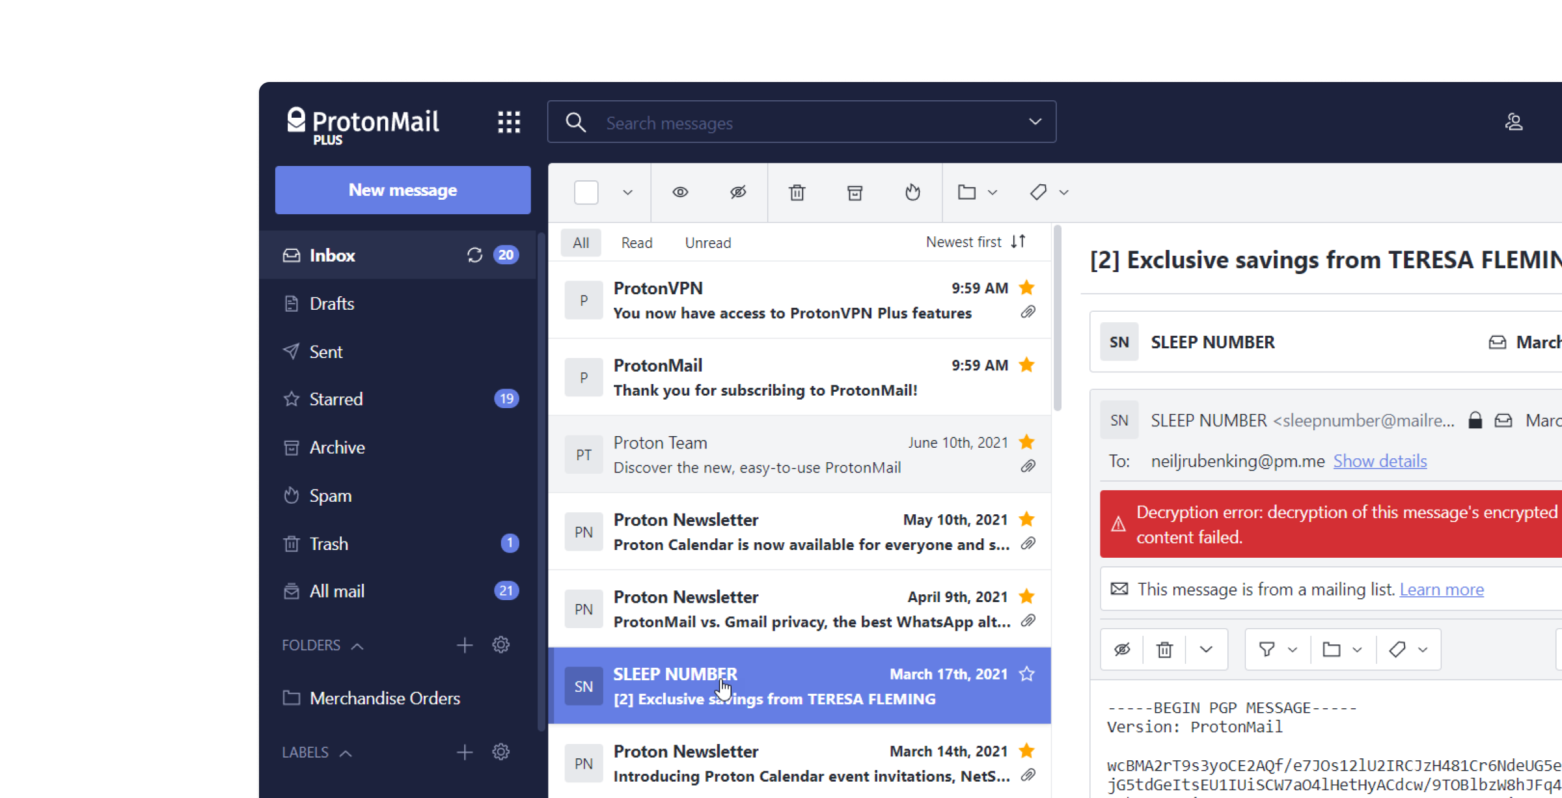1562x798 pixels.
Task: Click the archive icon in toolbar
Action: coord(855,192)
